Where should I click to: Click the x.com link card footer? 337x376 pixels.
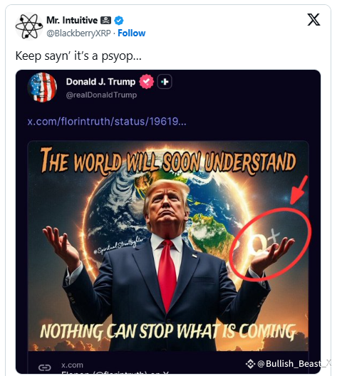[x=168, y=362]
